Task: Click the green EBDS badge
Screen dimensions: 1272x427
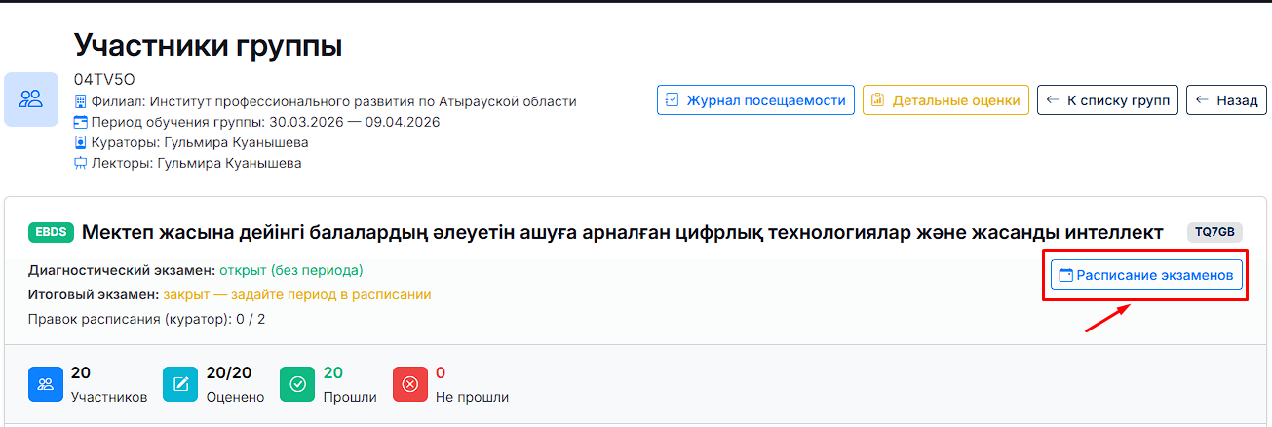Action: (x=52, y=232)
